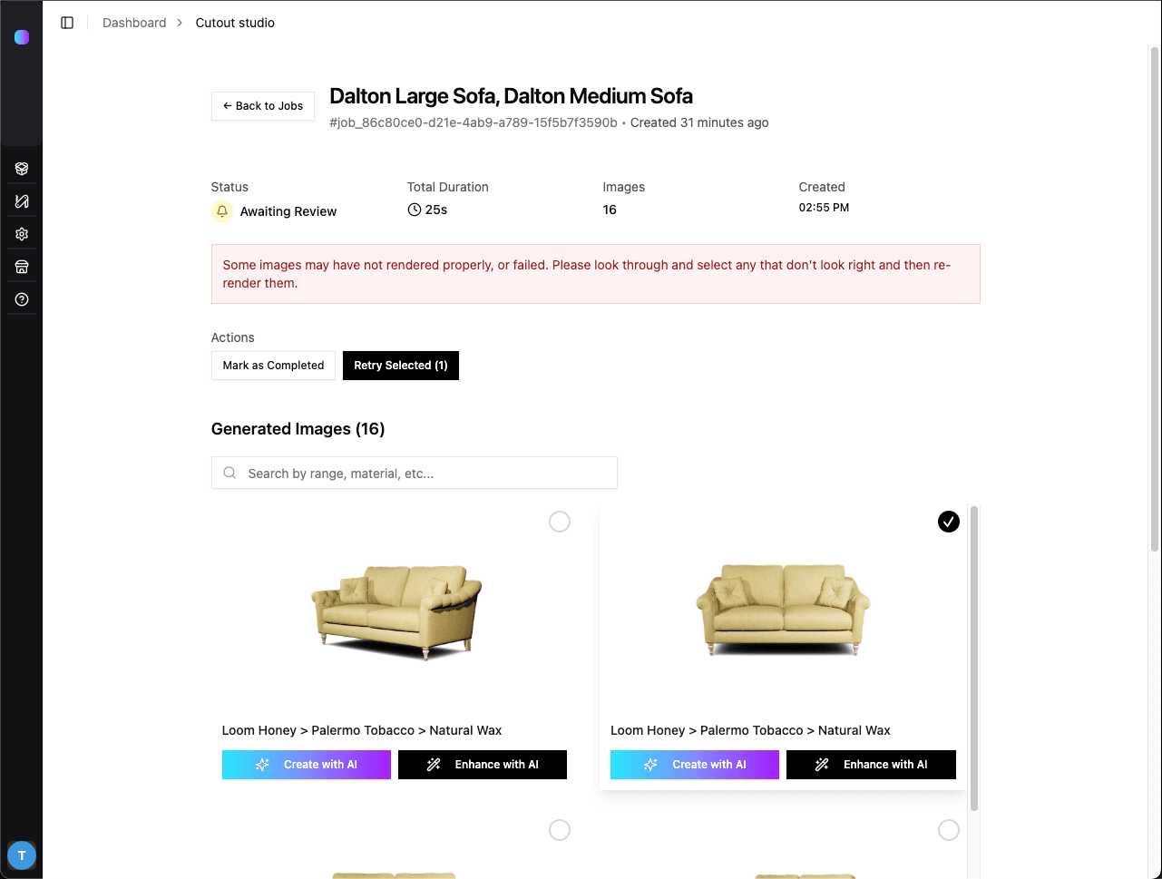Image resolution: width=1162 pixels, height=879 pixels.
Task: Select the bottom-left partially visible image circle
Action: pyautogui.click(x=560, y=830)
